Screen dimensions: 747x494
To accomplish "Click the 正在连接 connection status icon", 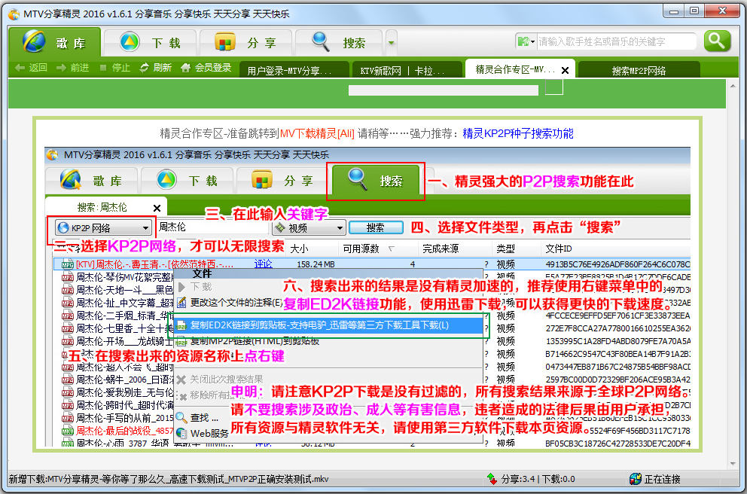I will tap(635, 479).
